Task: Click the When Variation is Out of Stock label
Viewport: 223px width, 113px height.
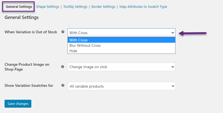Action: point(31,32)
